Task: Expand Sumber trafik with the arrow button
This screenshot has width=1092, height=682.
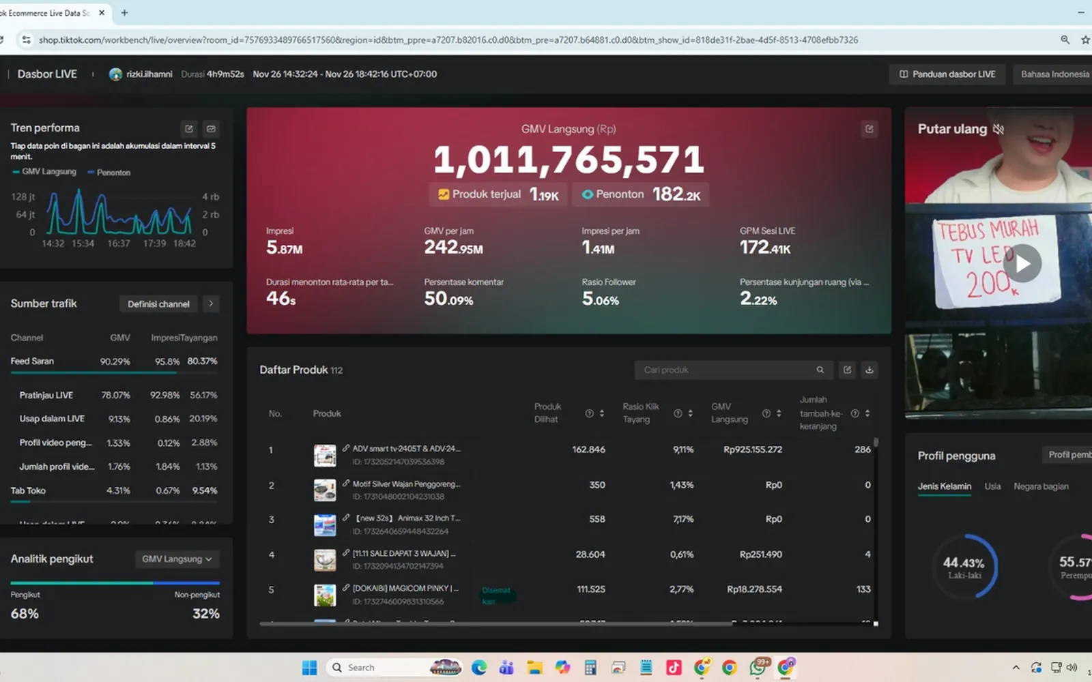Action: point(211,303)
